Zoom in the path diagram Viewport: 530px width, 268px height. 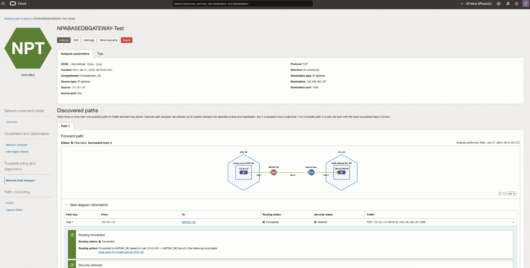500,194
